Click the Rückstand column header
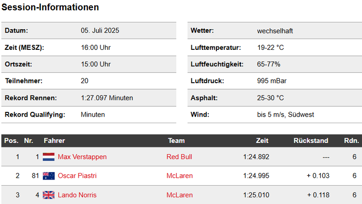 click(x=311, y=141)
